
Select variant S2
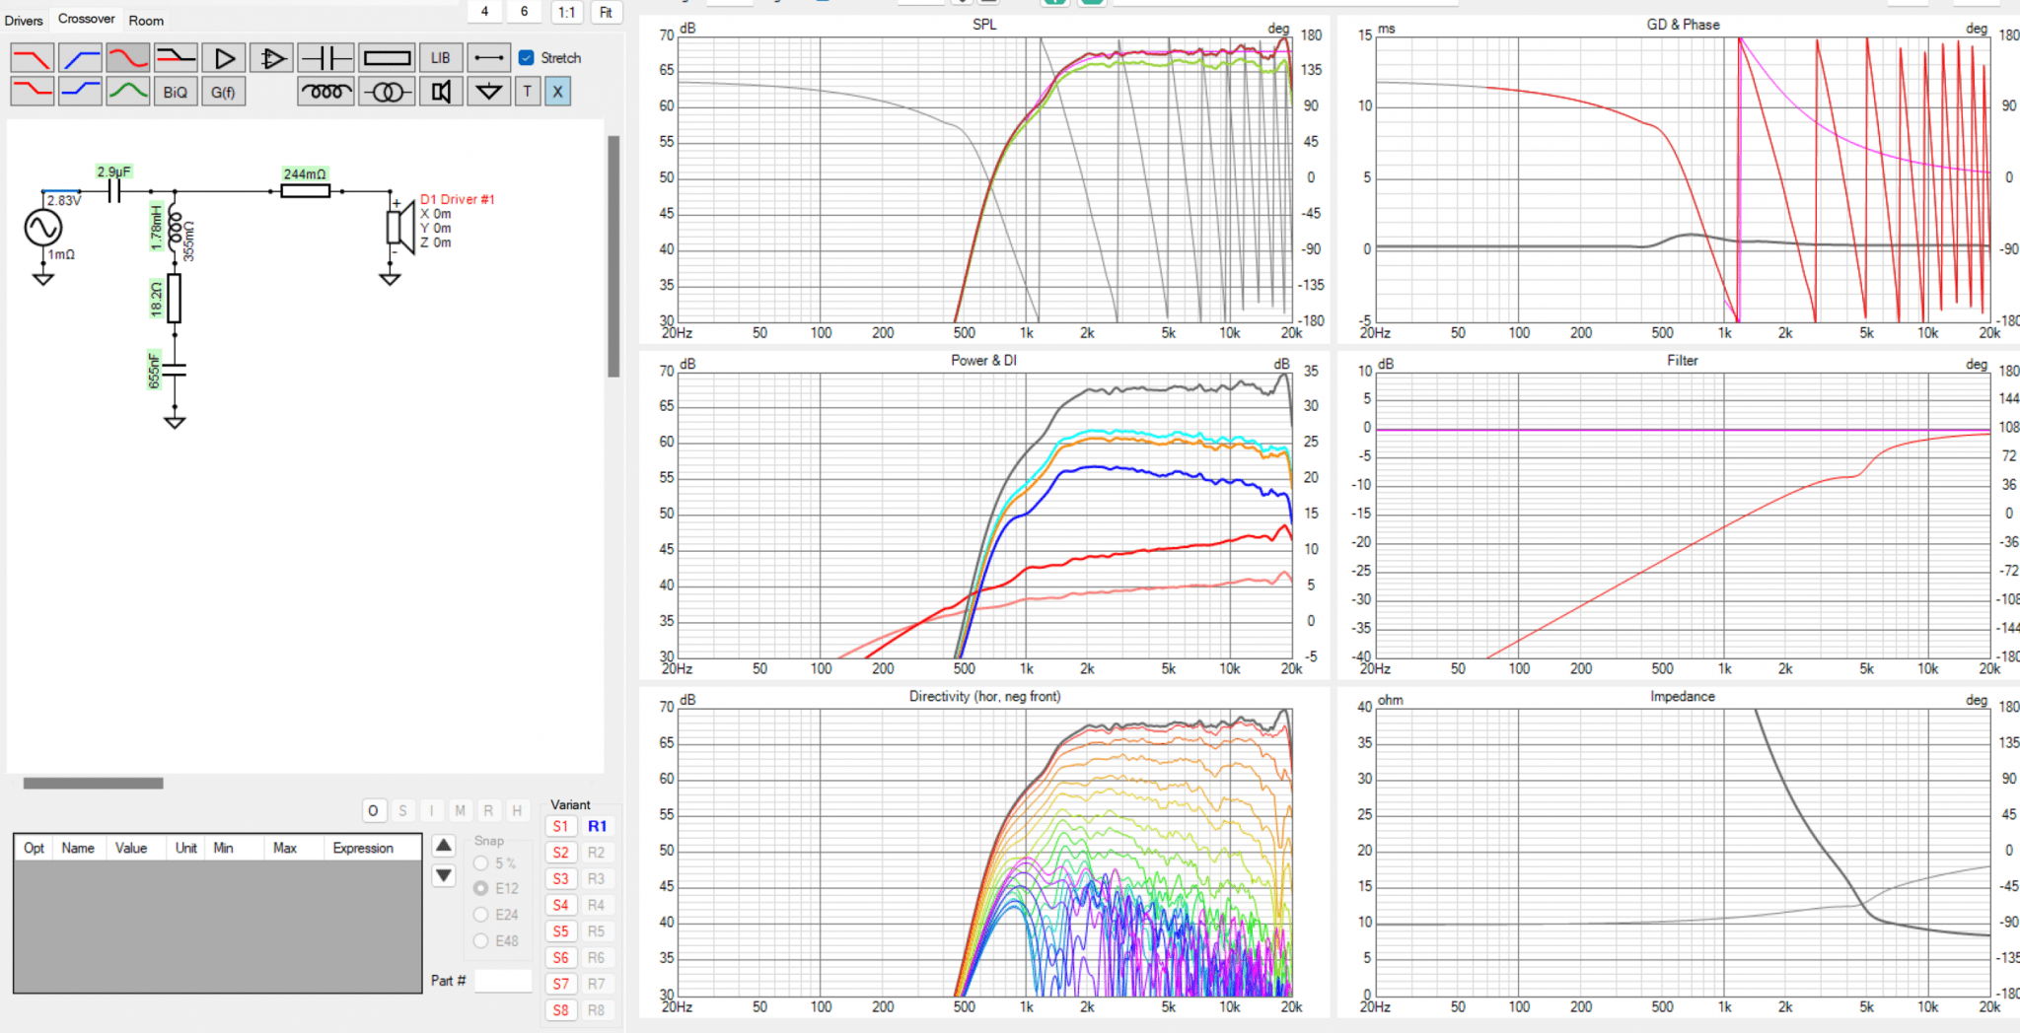[560, 853]
